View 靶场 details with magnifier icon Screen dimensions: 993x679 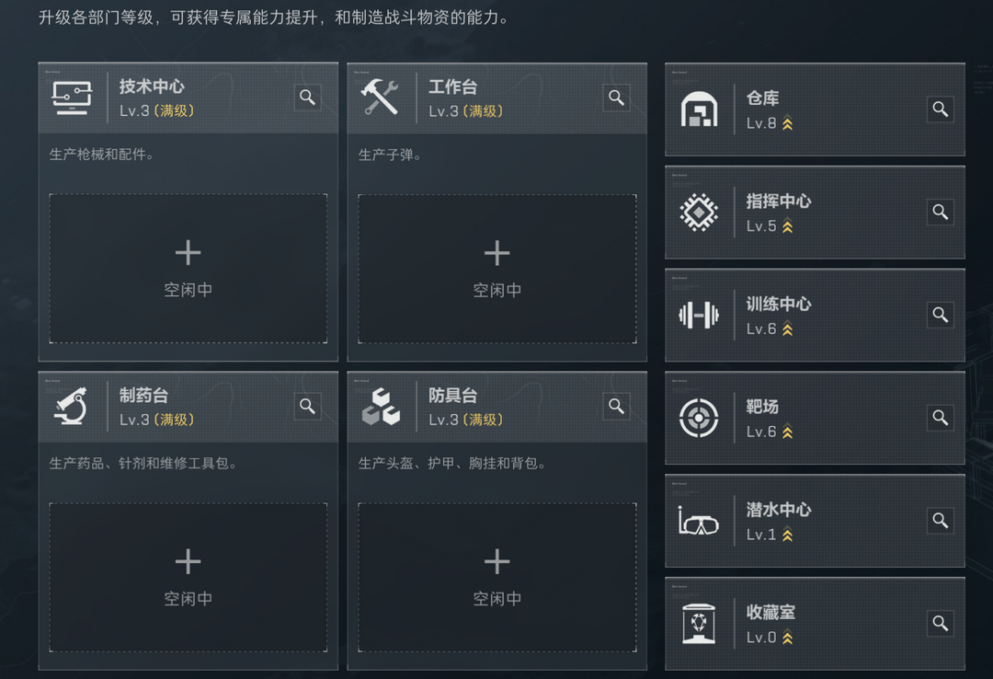point(940,418)
